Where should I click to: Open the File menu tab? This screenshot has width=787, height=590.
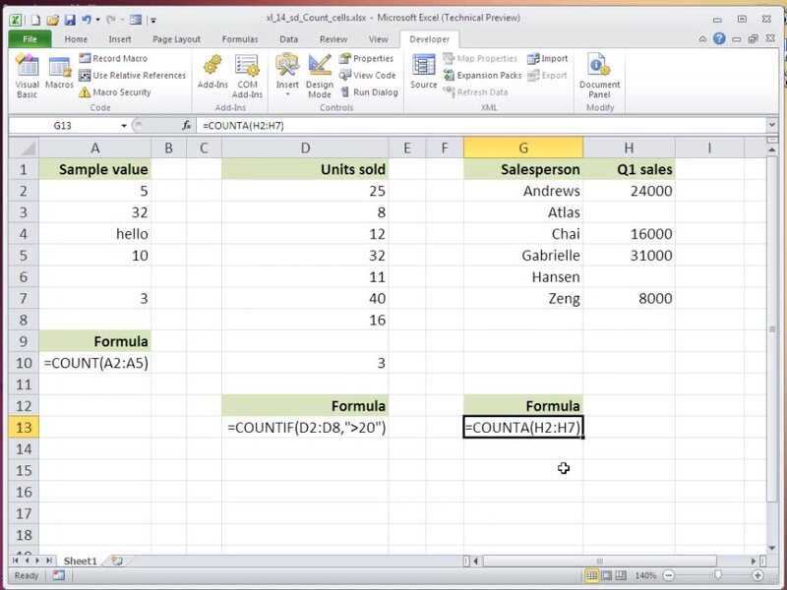[30, 39]
